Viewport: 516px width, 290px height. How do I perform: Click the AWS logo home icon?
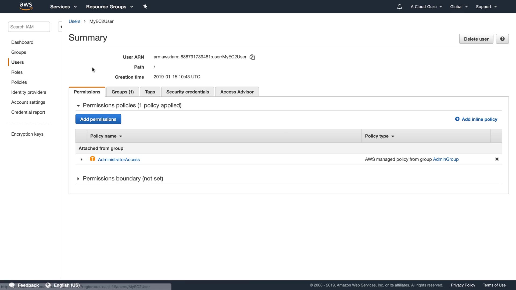26,6
